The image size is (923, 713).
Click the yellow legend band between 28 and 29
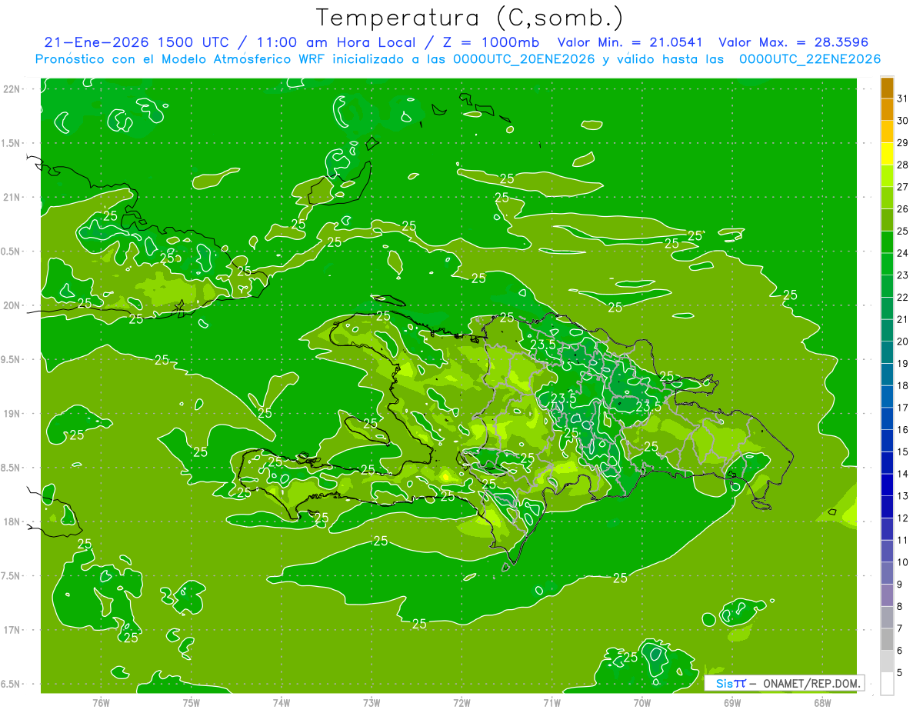[x=887, y=154]
